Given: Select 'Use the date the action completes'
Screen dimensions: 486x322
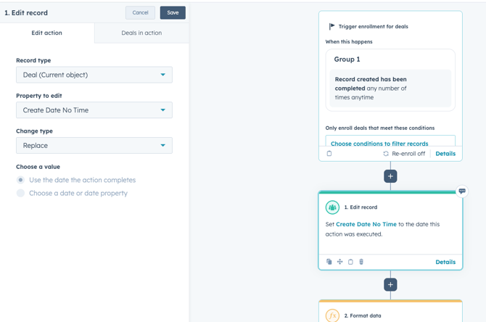Looking at the screenshot, I should coord(21,180).
